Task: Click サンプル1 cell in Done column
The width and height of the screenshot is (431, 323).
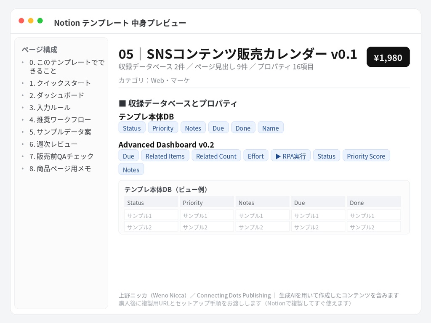Action: [x=374, y=215]
